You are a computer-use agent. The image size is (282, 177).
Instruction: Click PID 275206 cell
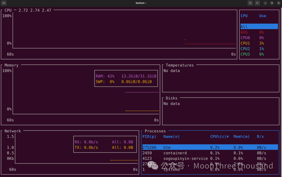pos(149,147)
